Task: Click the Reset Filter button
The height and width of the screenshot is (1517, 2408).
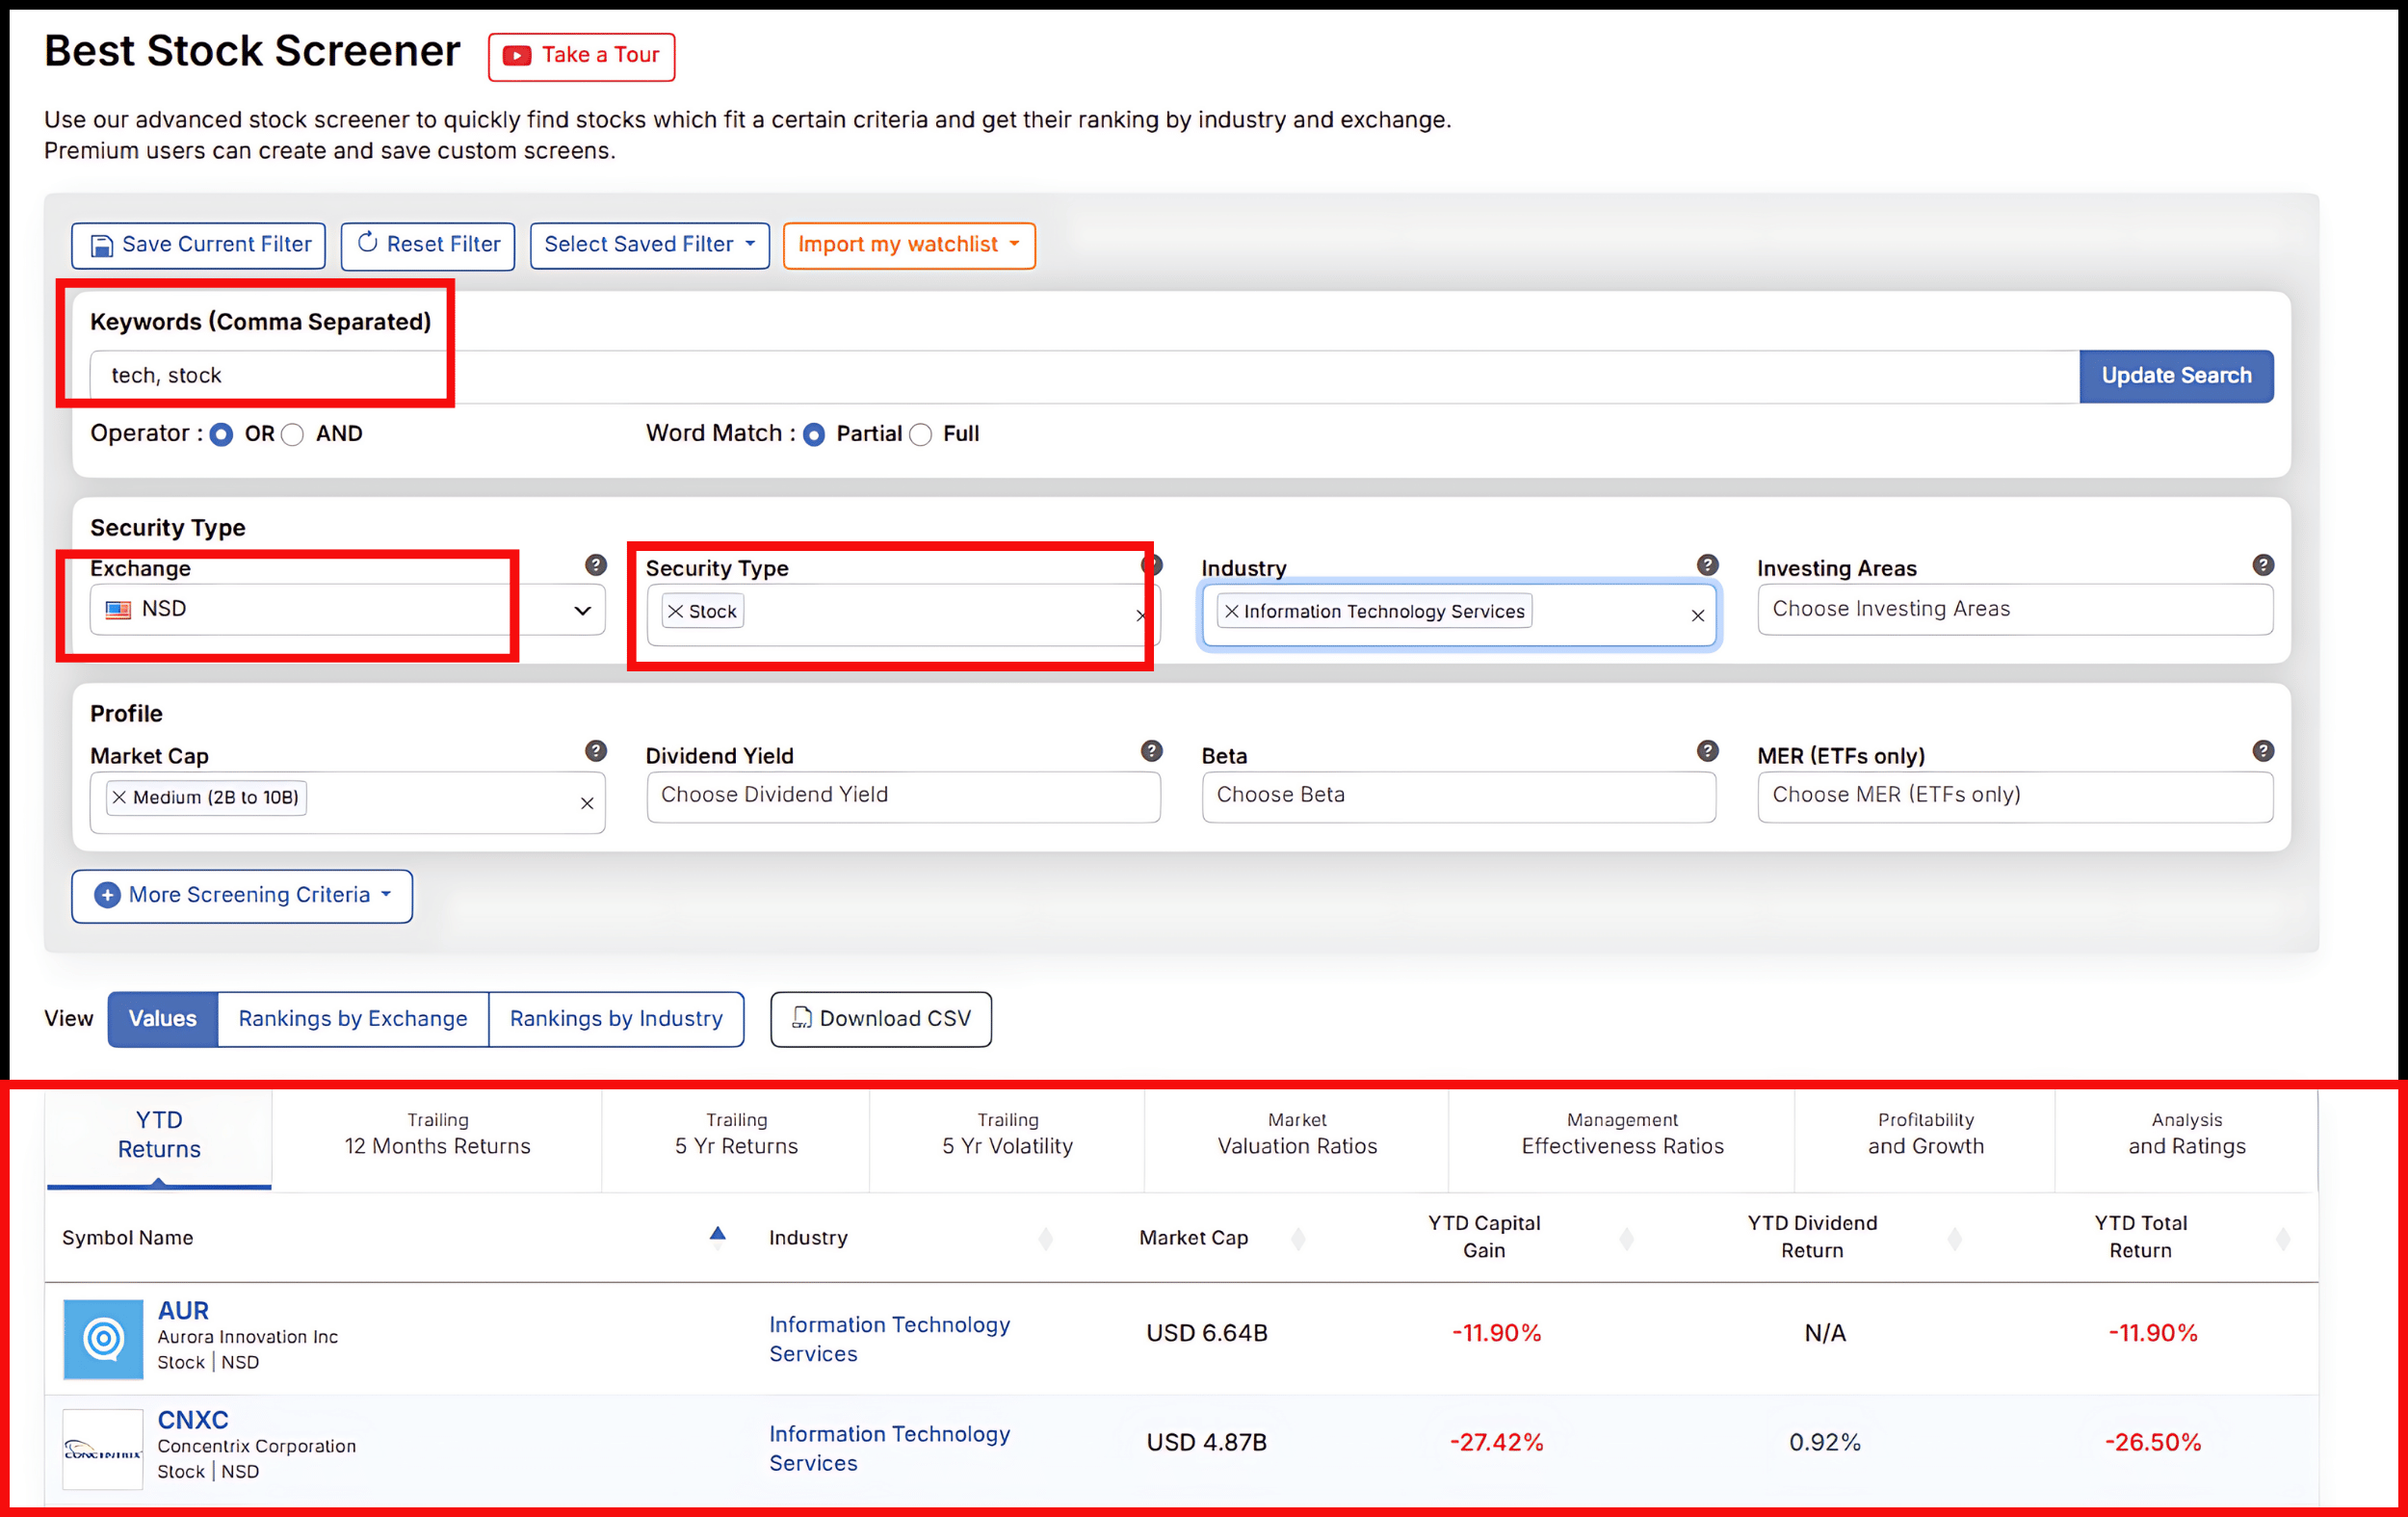Action: 428,245
